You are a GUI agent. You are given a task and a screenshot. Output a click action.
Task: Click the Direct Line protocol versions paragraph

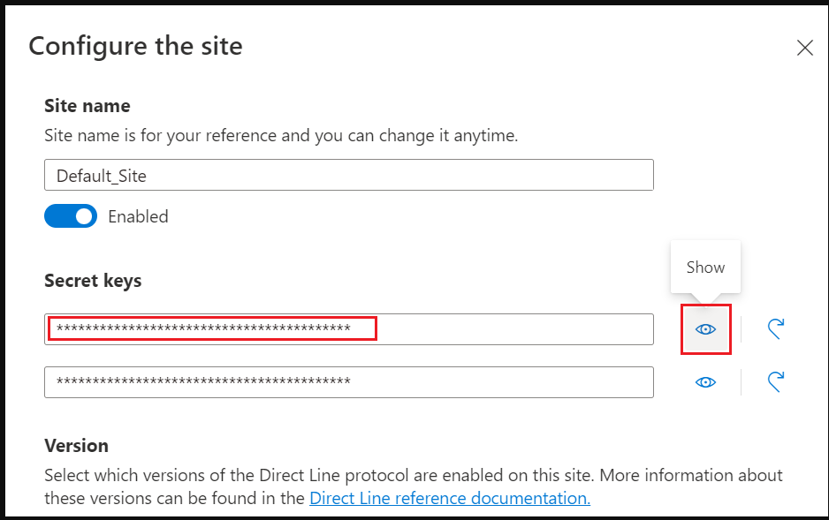pyautogui.click(x=414, y=486)
